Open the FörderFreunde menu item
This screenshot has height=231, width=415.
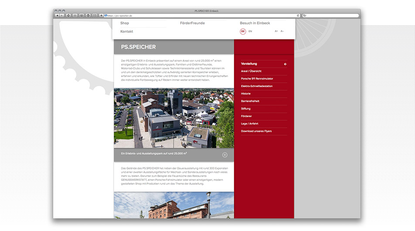(x=192, y=23)
